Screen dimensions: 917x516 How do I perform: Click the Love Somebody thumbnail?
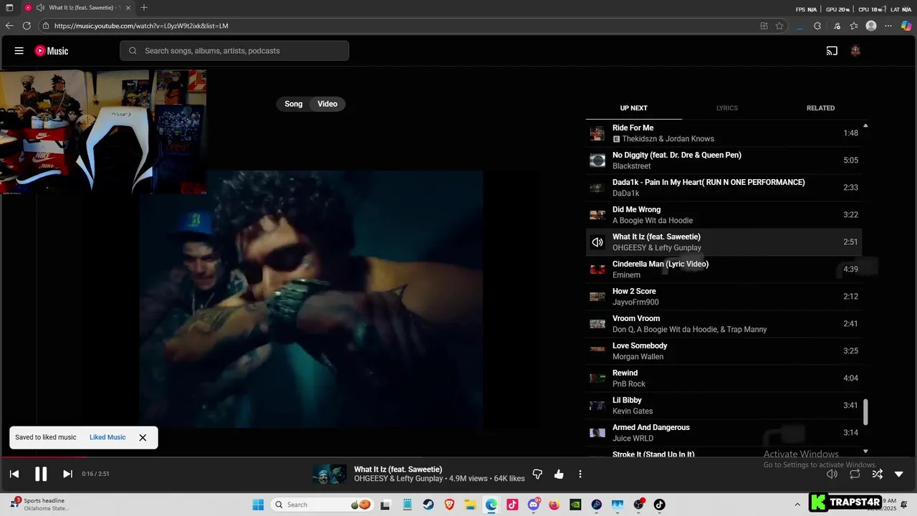tap(597, 351)
